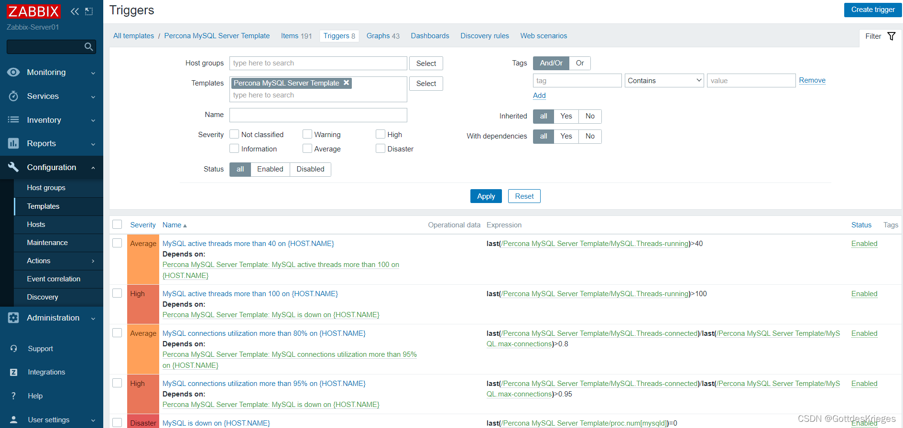The image size is (903, 428).
Task: Sort by Name column arrow
Action: (x=185, y=225)
